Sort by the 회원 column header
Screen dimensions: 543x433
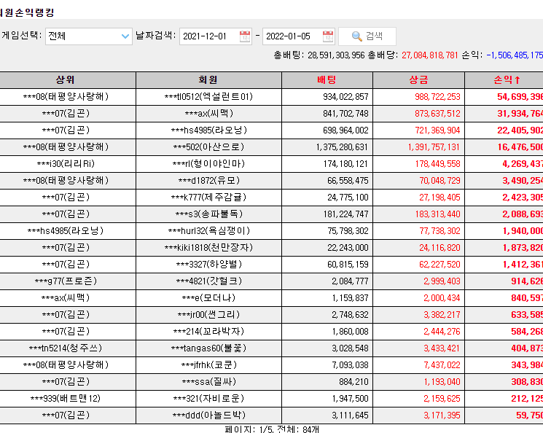point(208,80)
